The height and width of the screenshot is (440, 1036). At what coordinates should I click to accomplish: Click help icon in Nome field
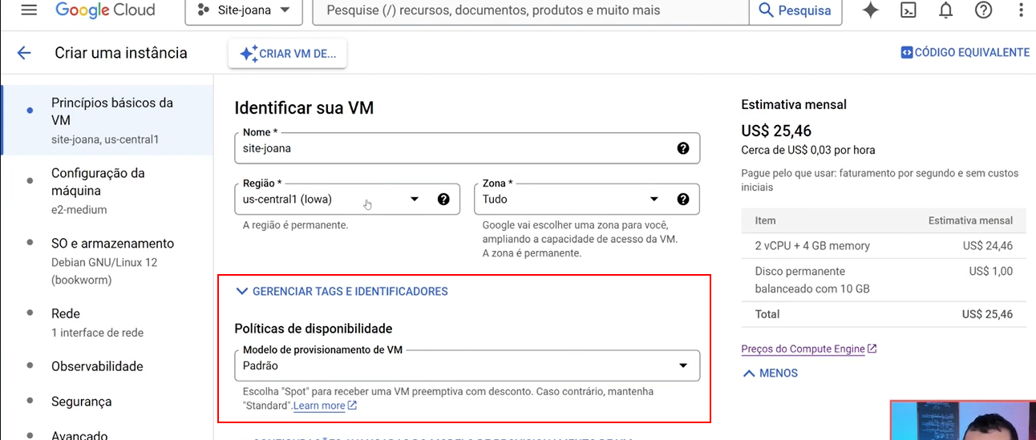tap(683, 148)
